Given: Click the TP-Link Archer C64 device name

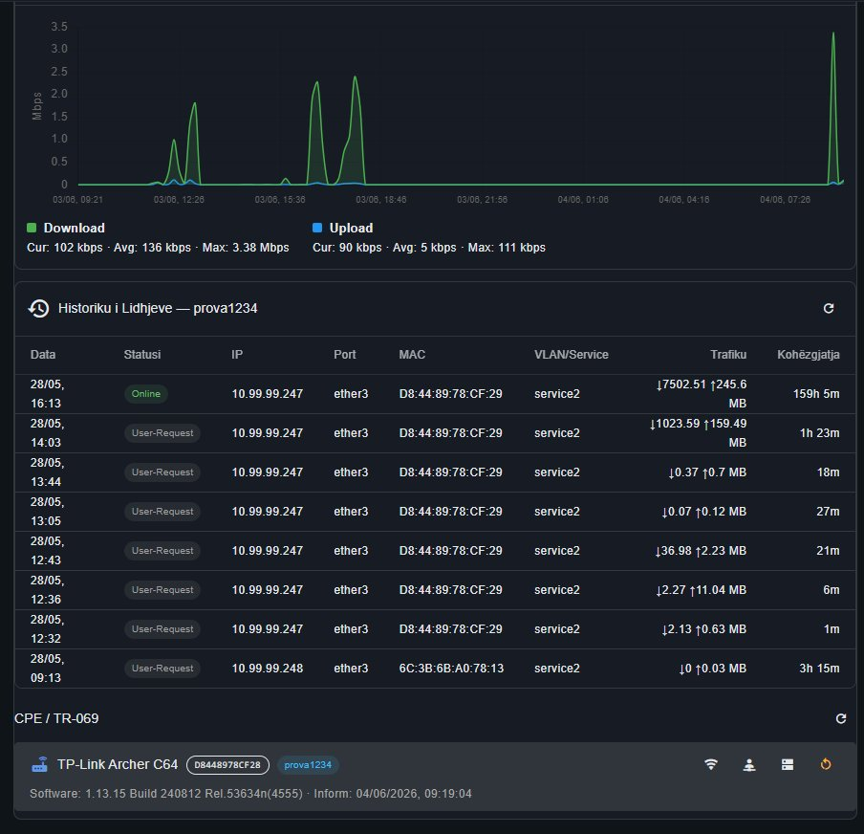Looking at the screenshot, I should click(118, 764).
